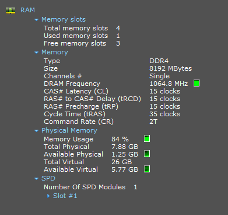Click the Number Of SPD Modules label
This screenshot has height=215, width=228.
pos(85,187)
